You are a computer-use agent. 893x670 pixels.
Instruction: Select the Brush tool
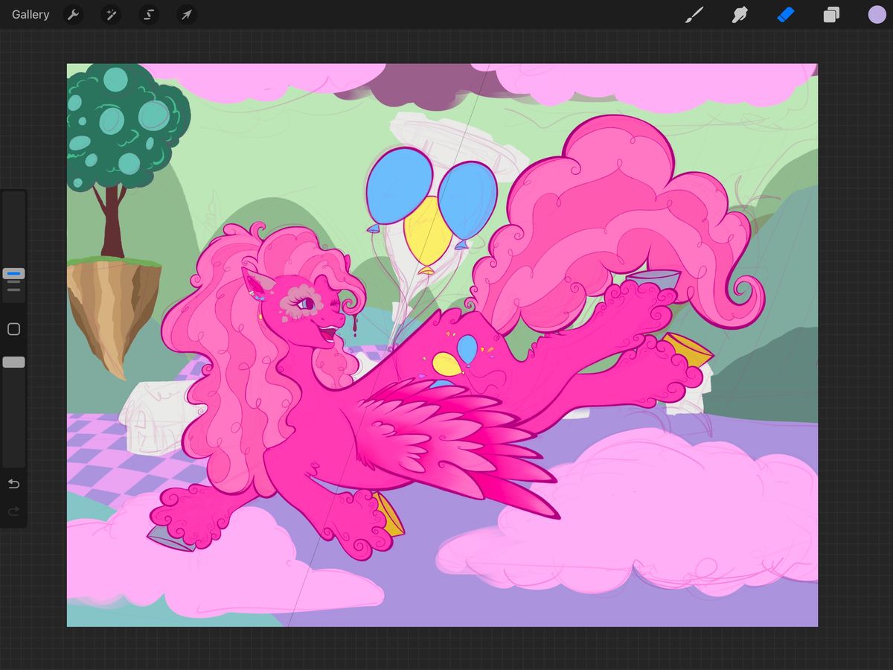pos(694,15)
